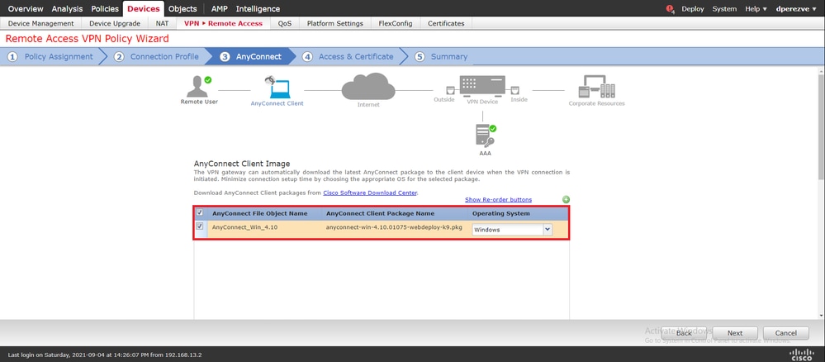
Task: Select AnyConnect wizard step
Action: [x=252, y=56]
